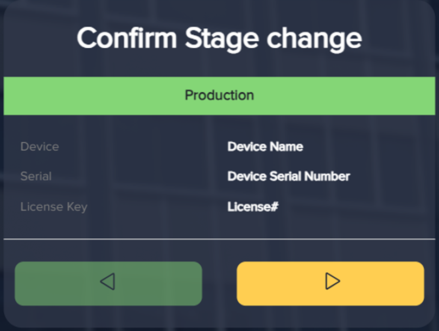Click the License Key label

(53, 207)
